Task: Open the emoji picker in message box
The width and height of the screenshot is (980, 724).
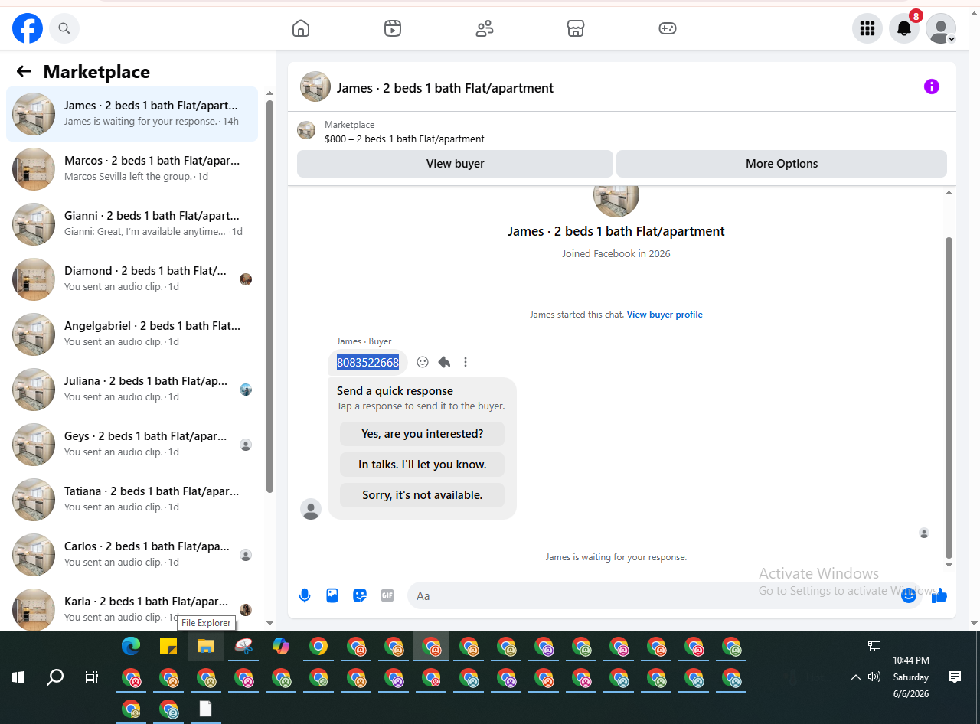Action: 909,595
